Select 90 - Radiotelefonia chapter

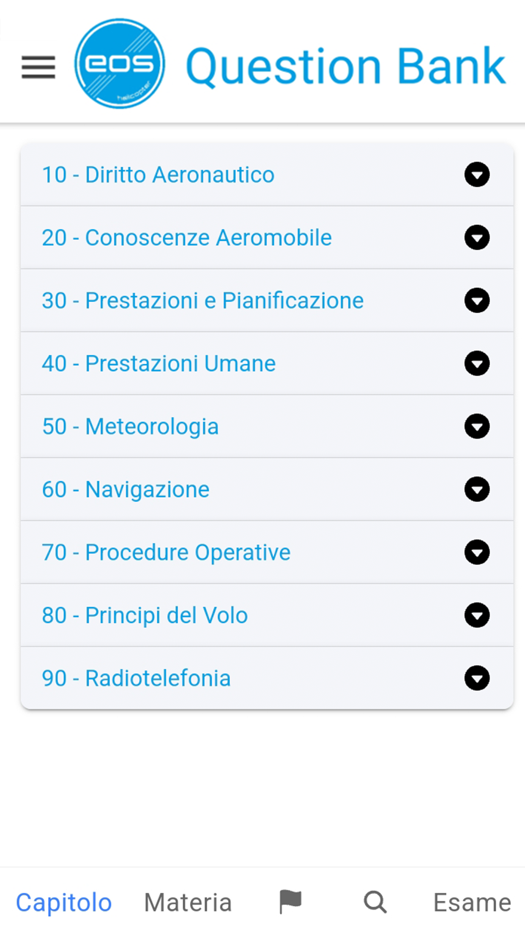pos(267,678)
